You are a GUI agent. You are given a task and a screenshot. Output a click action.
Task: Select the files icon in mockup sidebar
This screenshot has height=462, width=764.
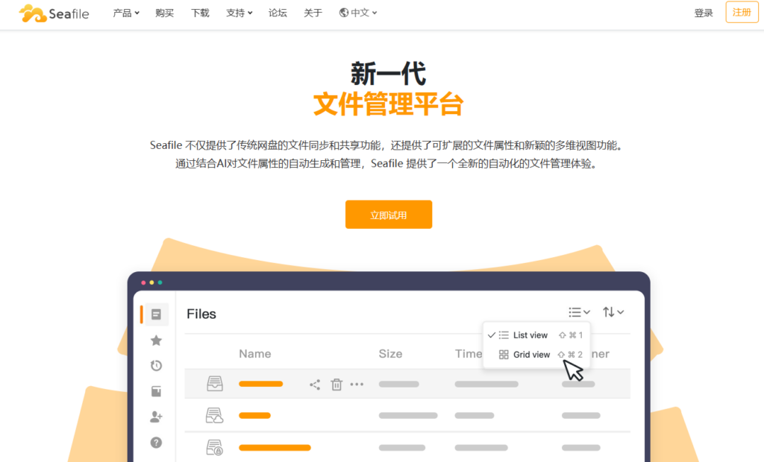156,314
